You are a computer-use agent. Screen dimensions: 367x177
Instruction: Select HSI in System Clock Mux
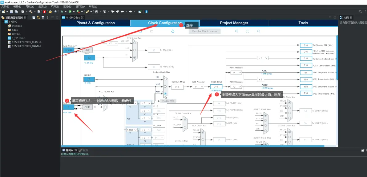pyautogui.click(x=165, y=79)
